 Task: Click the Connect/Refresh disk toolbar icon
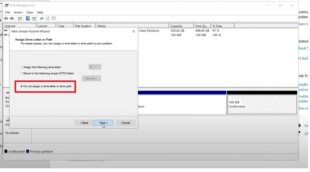coord(42,19)
